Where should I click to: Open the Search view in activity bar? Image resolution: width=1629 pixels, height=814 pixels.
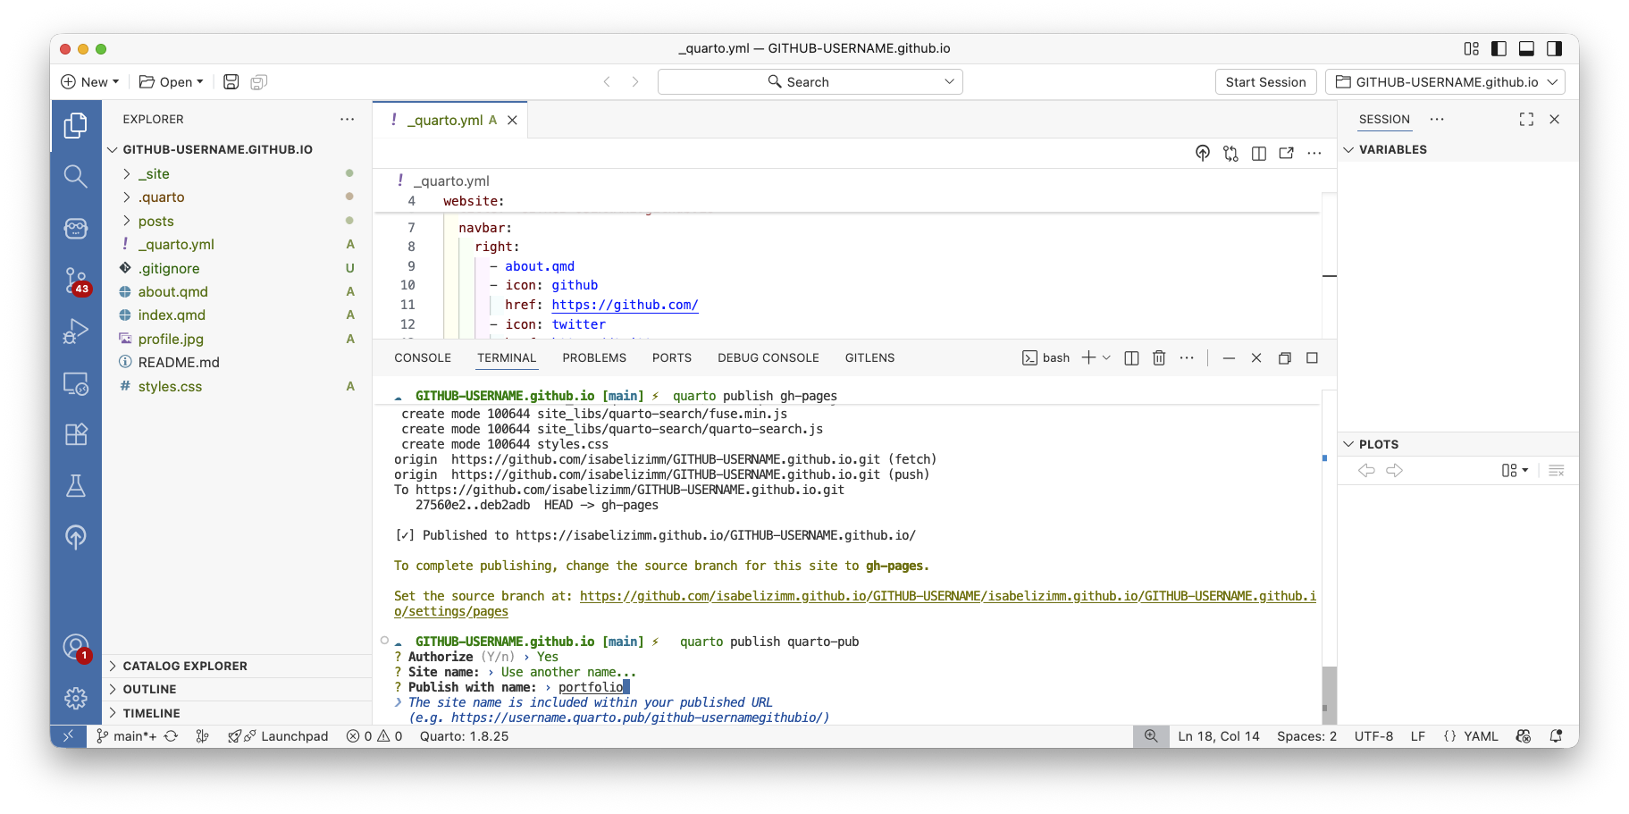point(75,176)
